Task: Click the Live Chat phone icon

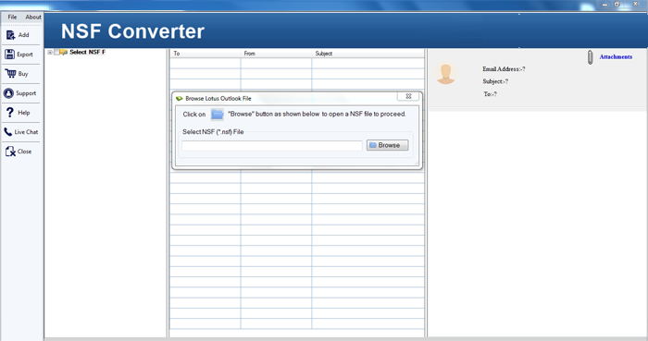Action: pyautogui.click(x=8, y=132)
